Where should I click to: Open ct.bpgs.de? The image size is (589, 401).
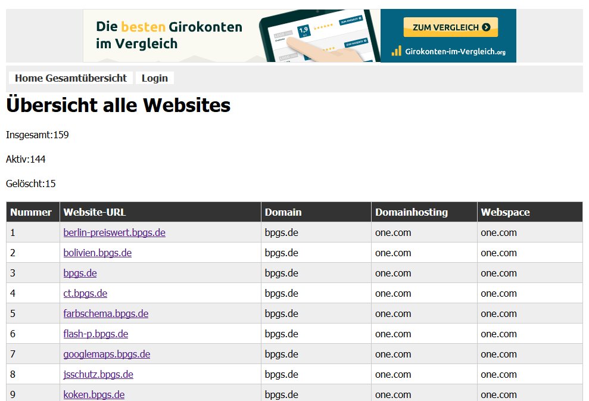pos(85,293)
